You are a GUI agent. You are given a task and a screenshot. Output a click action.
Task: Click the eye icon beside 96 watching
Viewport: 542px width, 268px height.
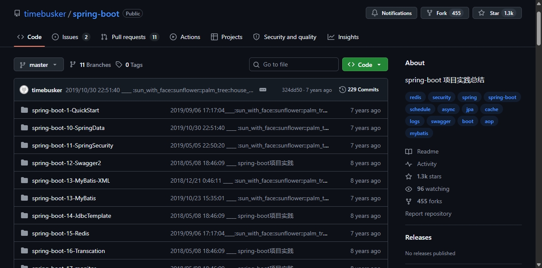[x=409, y=189]
